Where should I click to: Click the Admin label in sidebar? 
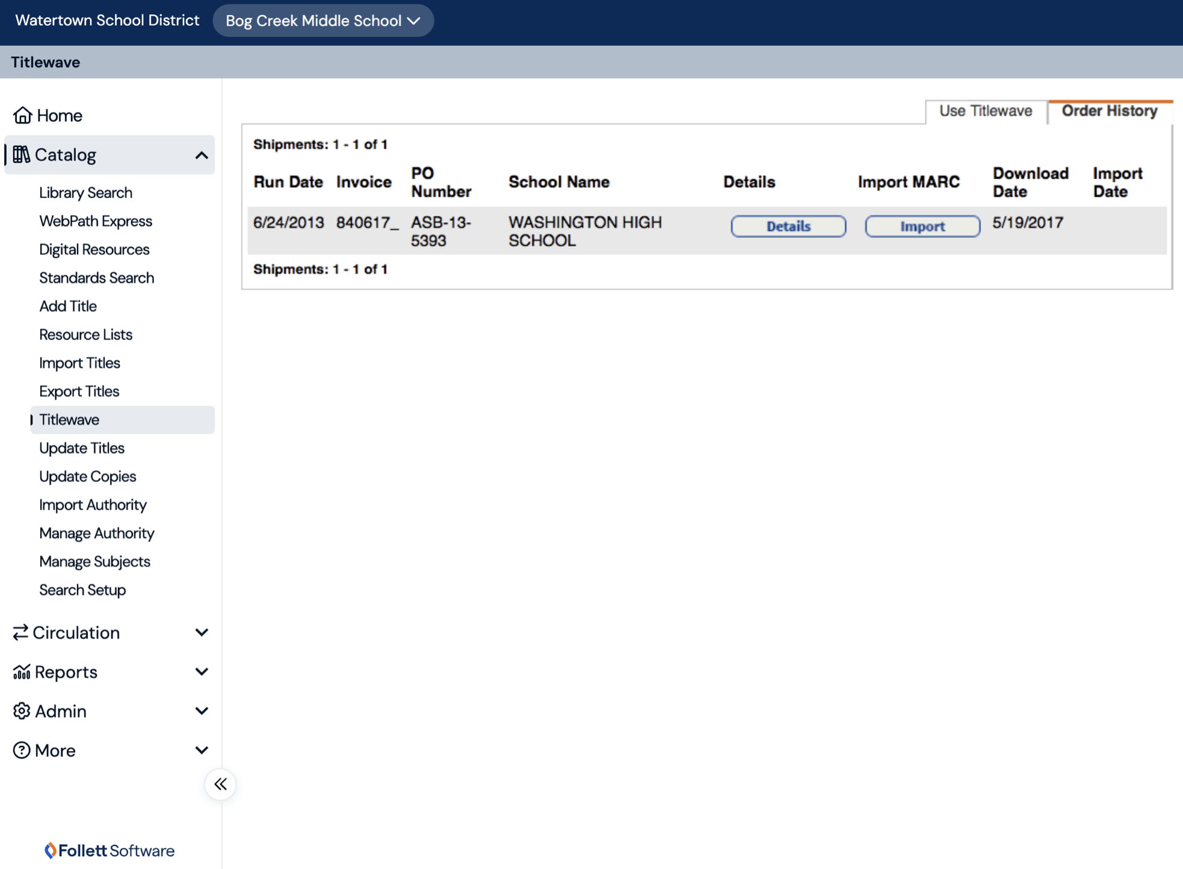(61, 711)
